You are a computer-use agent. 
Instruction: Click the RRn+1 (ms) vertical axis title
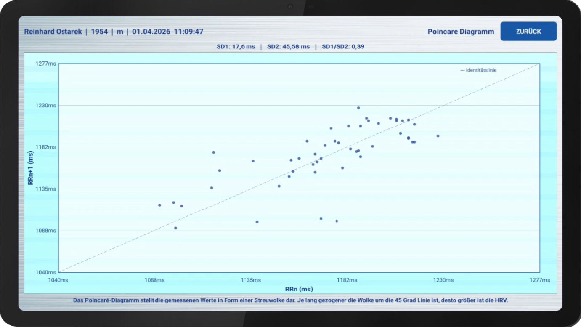coord(30,168)
